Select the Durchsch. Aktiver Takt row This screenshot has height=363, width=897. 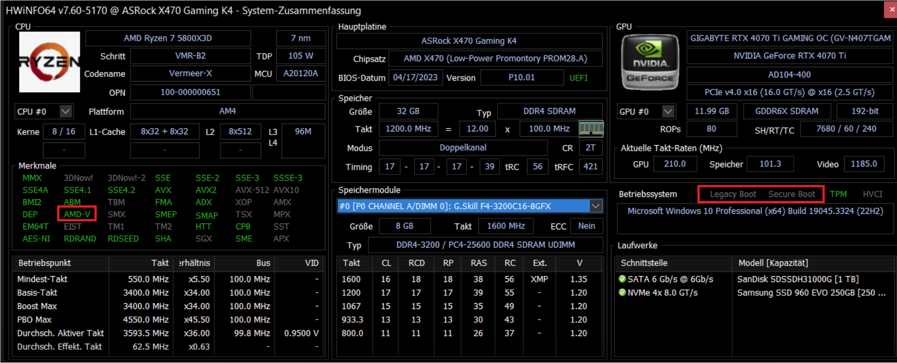coord(168,333)
